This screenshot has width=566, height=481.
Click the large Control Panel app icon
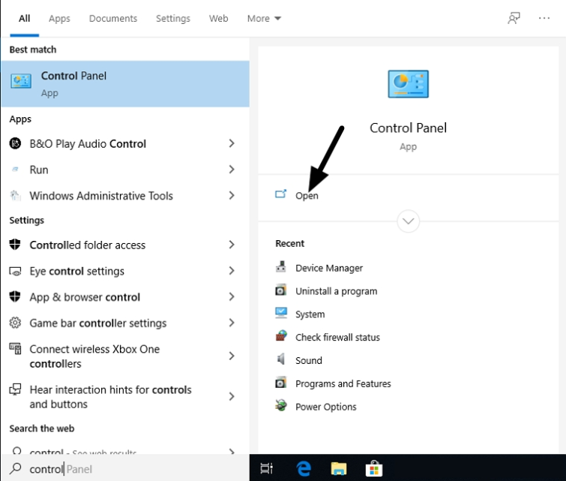click(x=408, y=85)
